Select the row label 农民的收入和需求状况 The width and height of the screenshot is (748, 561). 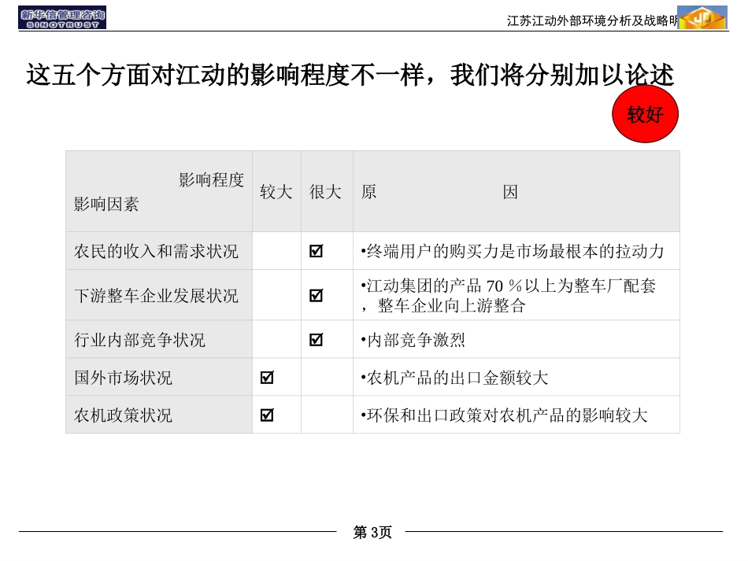pos(156,251)
